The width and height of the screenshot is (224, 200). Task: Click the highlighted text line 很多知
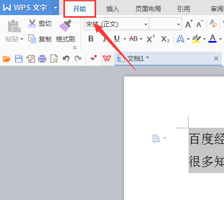206,162
